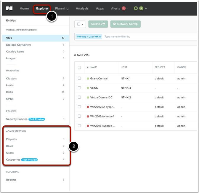Check the select-all checkbox in table header
Viewport: 199px width, 193px height.
pos(79,67)
